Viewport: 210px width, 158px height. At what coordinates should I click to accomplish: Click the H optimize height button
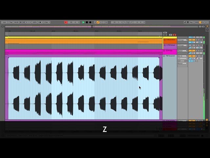click(200, 26)
